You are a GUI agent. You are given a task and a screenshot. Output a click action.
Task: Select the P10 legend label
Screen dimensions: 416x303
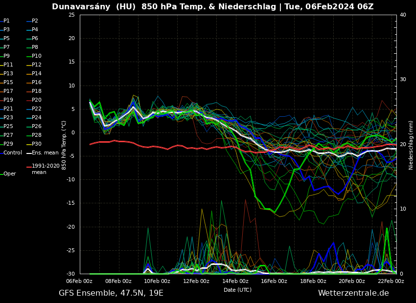(x=36, y=56)
